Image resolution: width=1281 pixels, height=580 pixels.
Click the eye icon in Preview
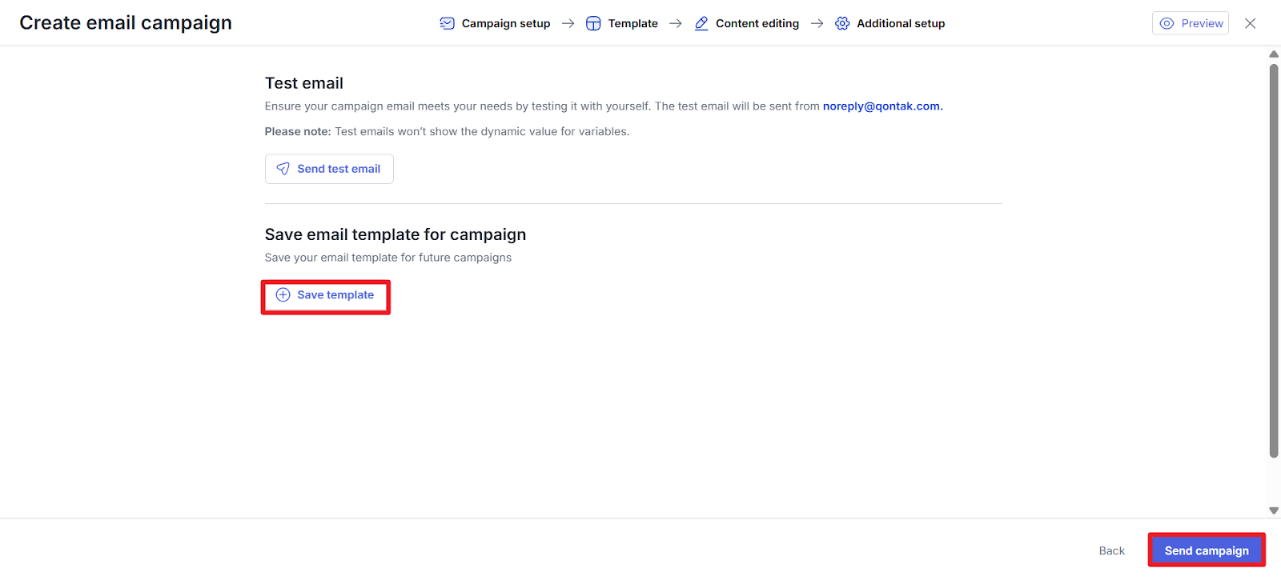[1167, 23]
